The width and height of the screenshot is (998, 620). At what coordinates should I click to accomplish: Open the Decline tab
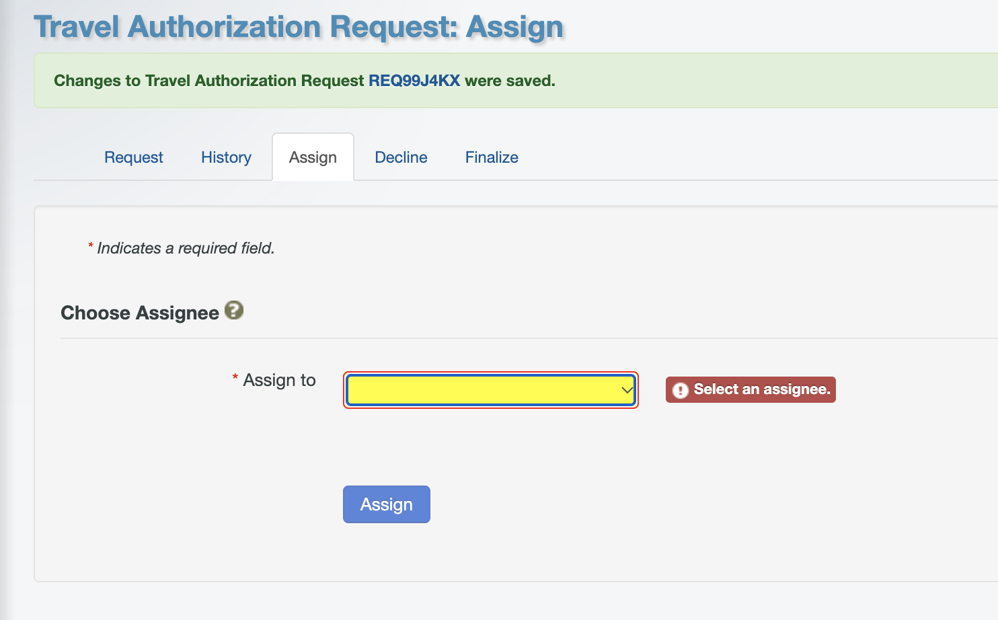coord(401,157)
